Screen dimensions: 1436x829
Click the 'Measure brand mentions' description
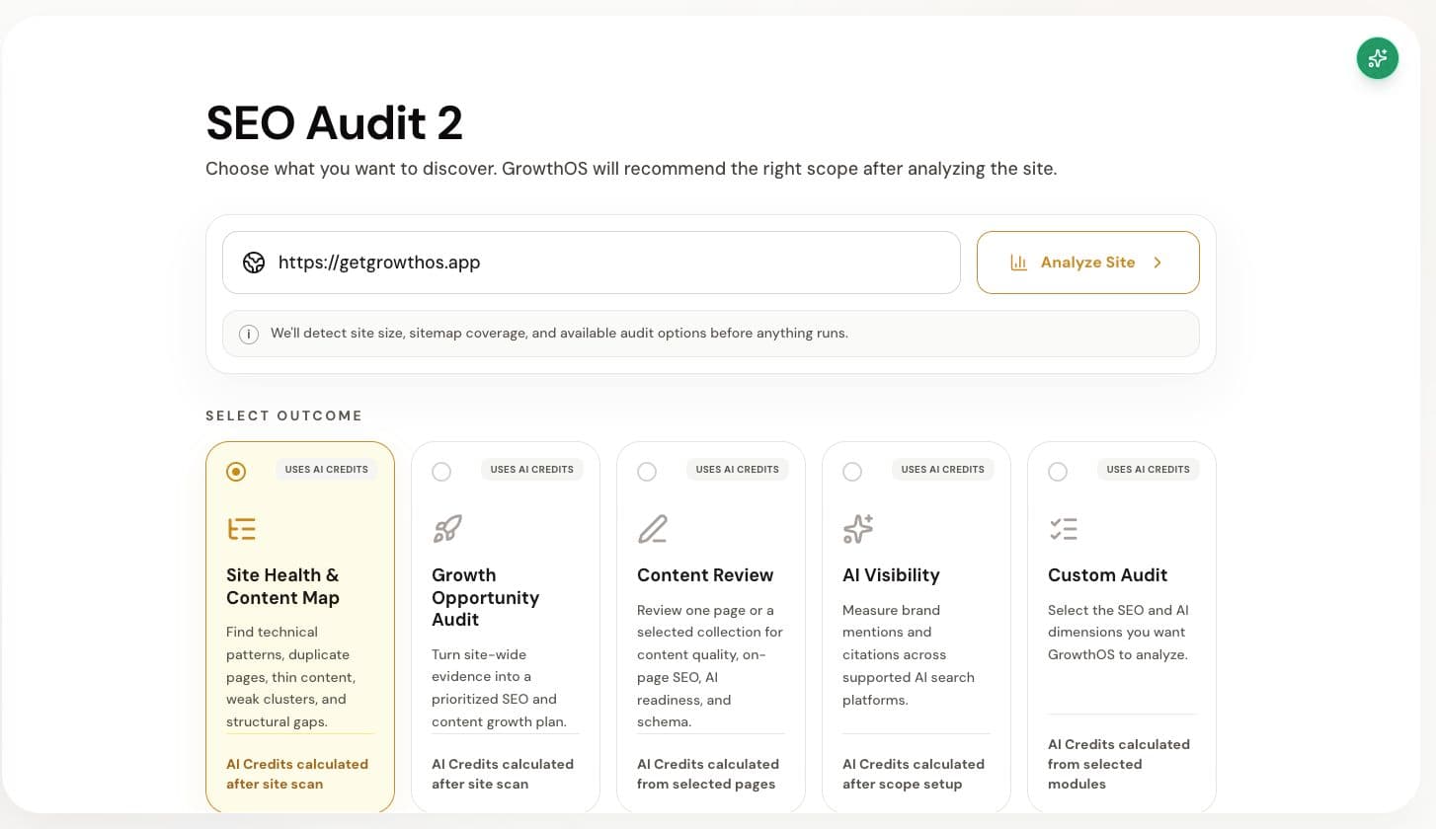(909, 655)
